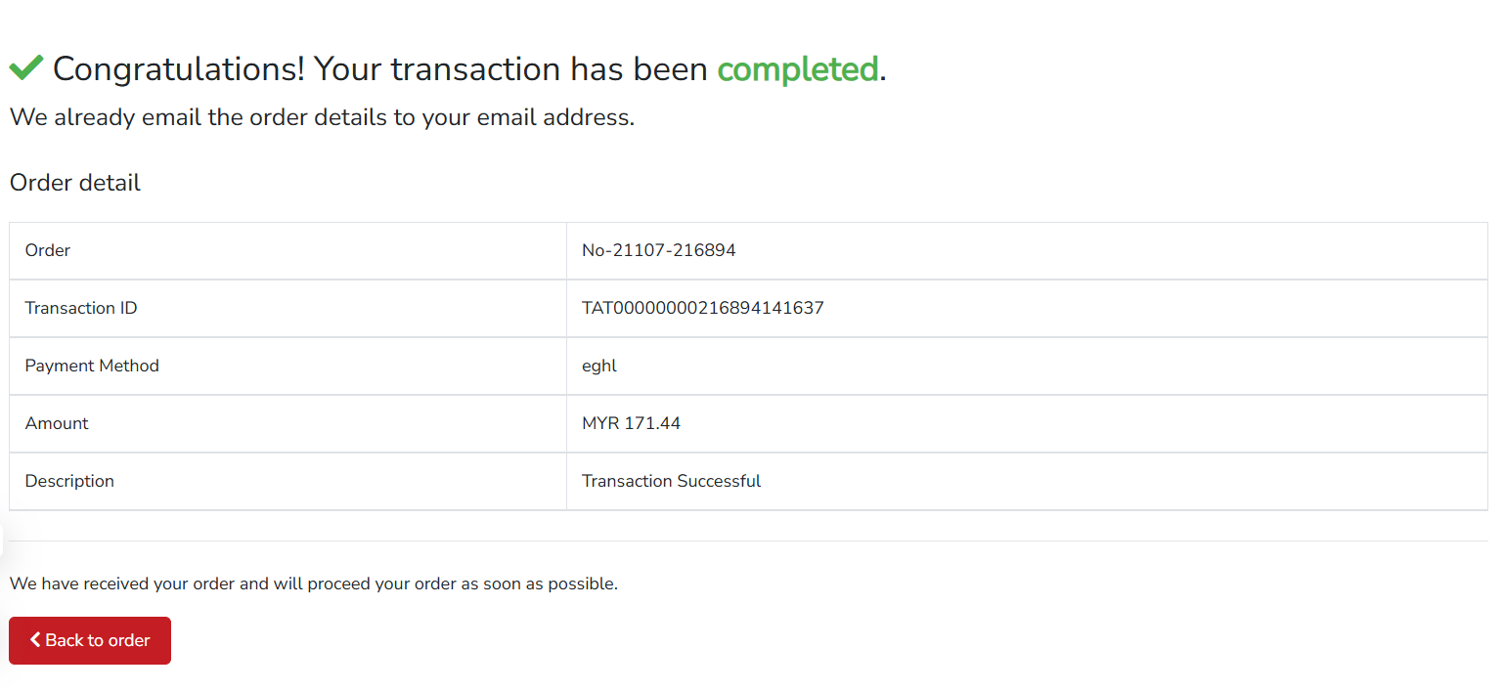Click the Payment Method value eghl
This screenshot has height=691, width=1504.
click(x=598, y=366)
